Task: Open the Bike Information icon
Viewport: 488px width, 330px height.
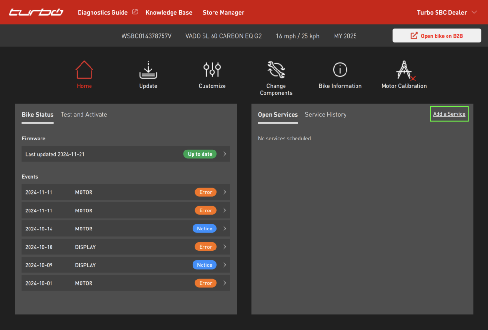Action: [340, 70]
